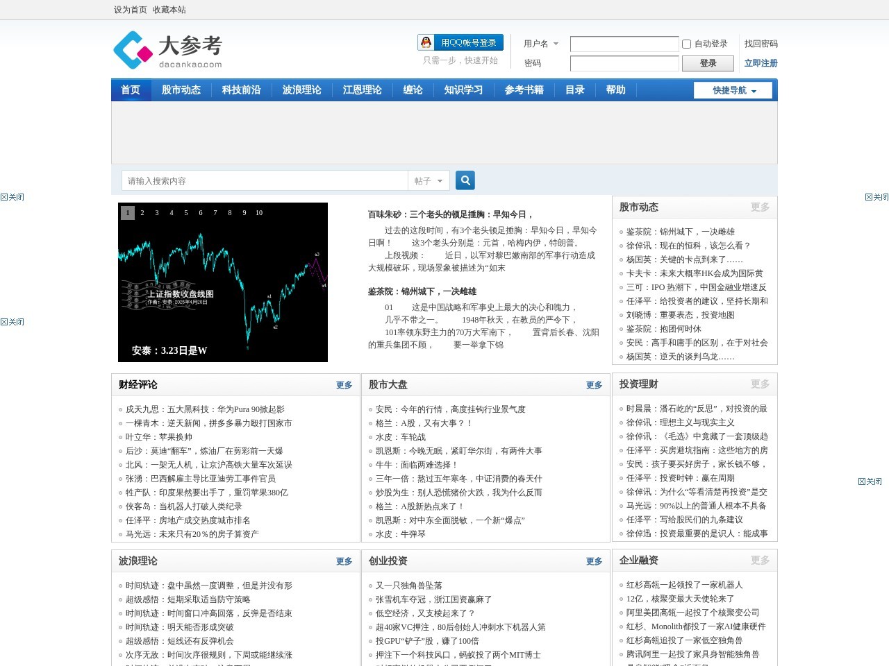Click the QQ account login button
889x666 pixels.
(460, 43)
